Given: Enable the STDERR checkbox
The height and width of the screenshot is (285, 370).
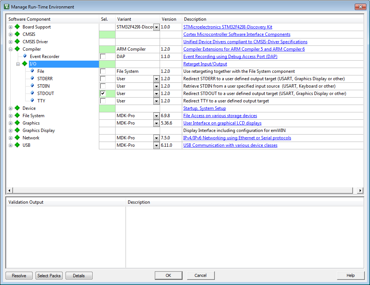Looking at the screenshot, I should point(103,79).
